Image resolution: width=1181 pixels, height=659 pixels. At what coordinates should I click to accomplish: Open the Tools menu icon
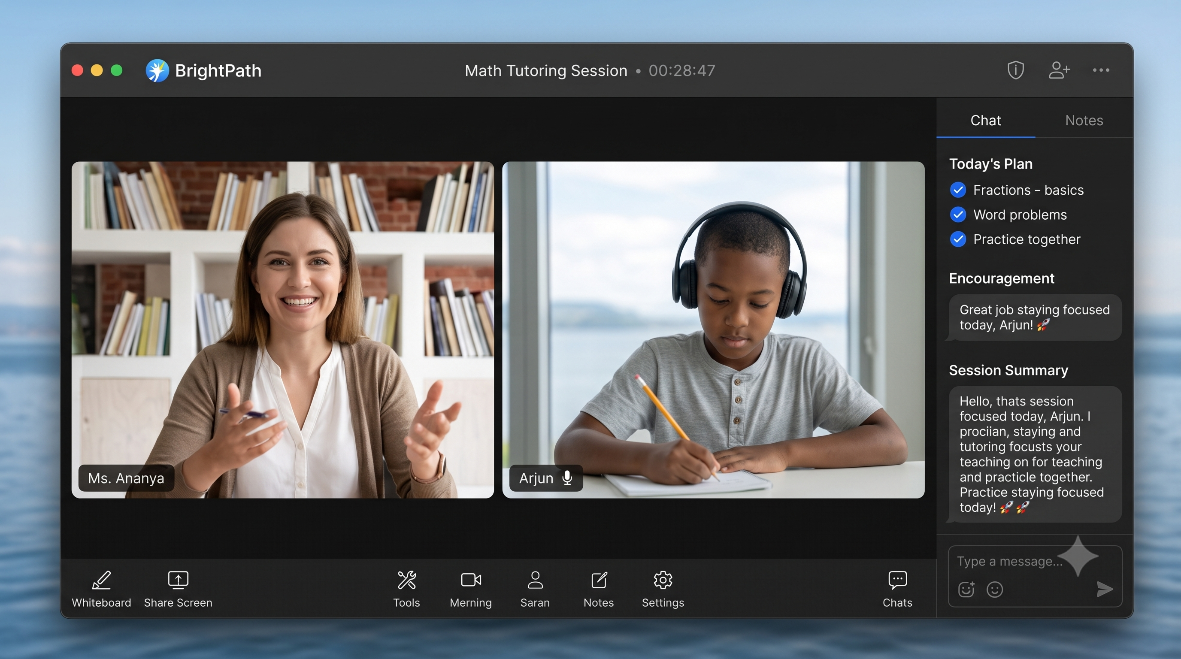pyautogui.click(x=407, y=580)
